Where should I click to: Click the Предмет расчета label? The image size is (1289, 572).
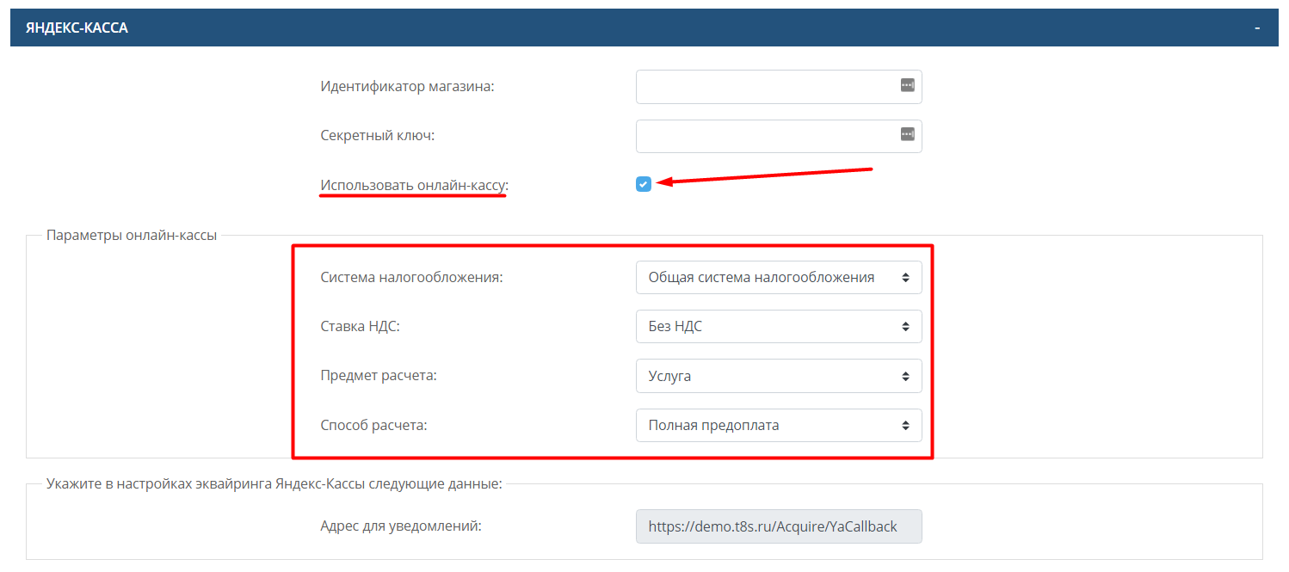tap(379, 376)
